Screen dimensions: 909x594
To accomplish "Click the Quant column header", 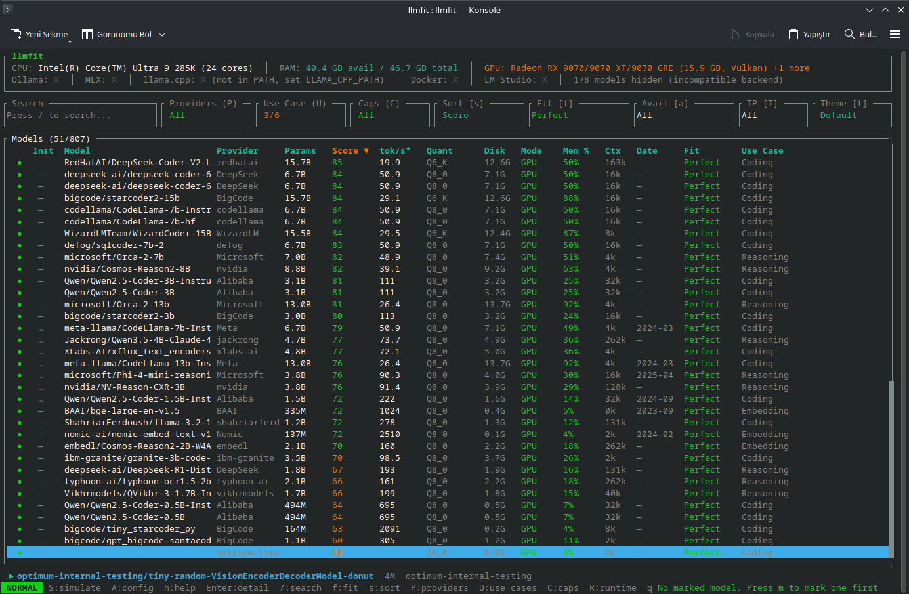I will (x=440, y=151).
